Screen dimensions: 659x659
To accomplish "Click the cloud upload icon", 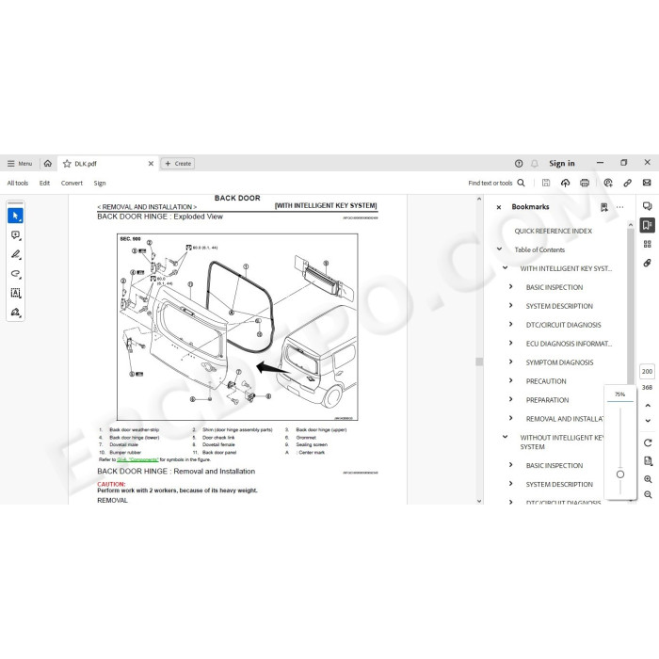I will tap(565, 183).
